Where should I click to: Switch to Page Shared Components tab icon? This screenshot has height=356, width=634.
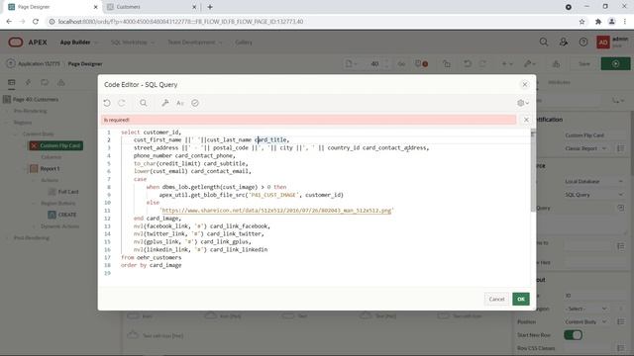[61, 82]
